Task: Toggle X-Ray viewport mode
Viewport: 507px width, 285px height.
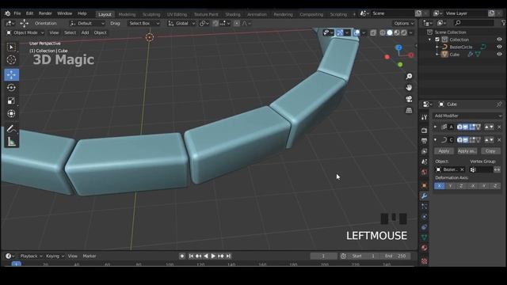Action: coord(373,32)
